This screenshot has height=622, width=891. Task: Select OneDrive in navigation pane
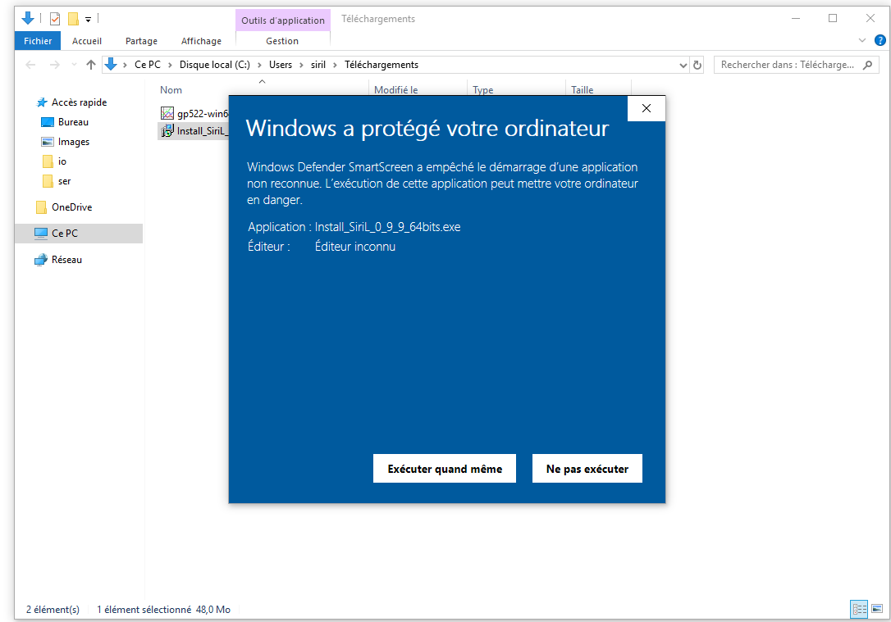tap(71, 207)
